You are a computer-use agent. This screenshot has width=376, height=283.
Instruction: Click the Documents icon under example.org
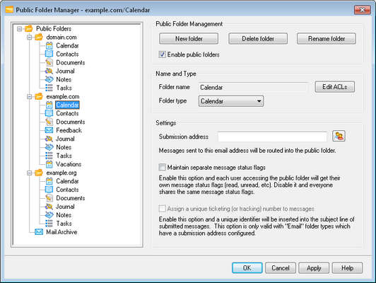coord(49,198)
